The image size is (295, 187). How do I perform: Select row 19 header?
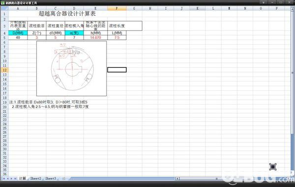pos(4,102)
